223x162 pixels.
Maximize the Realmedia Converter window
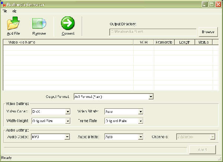pyautogui.click(x=211, y=4)
